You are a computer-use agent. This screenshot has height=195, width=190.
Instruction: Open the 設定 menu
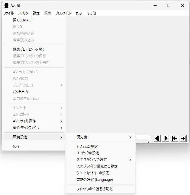[x=36, y=13]
